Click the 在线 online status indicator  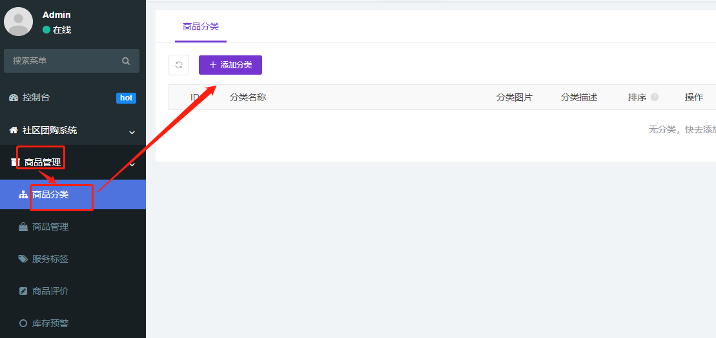click(x=57, y=30)
